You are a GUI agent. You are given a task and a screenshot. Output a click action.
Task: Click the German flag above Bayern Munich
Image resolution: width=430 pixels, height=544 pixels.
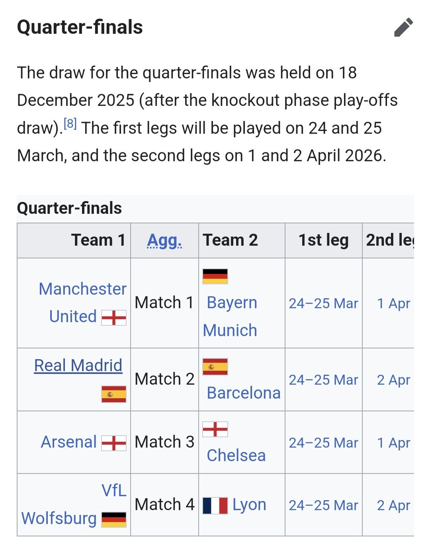click(x=215, y=276)
